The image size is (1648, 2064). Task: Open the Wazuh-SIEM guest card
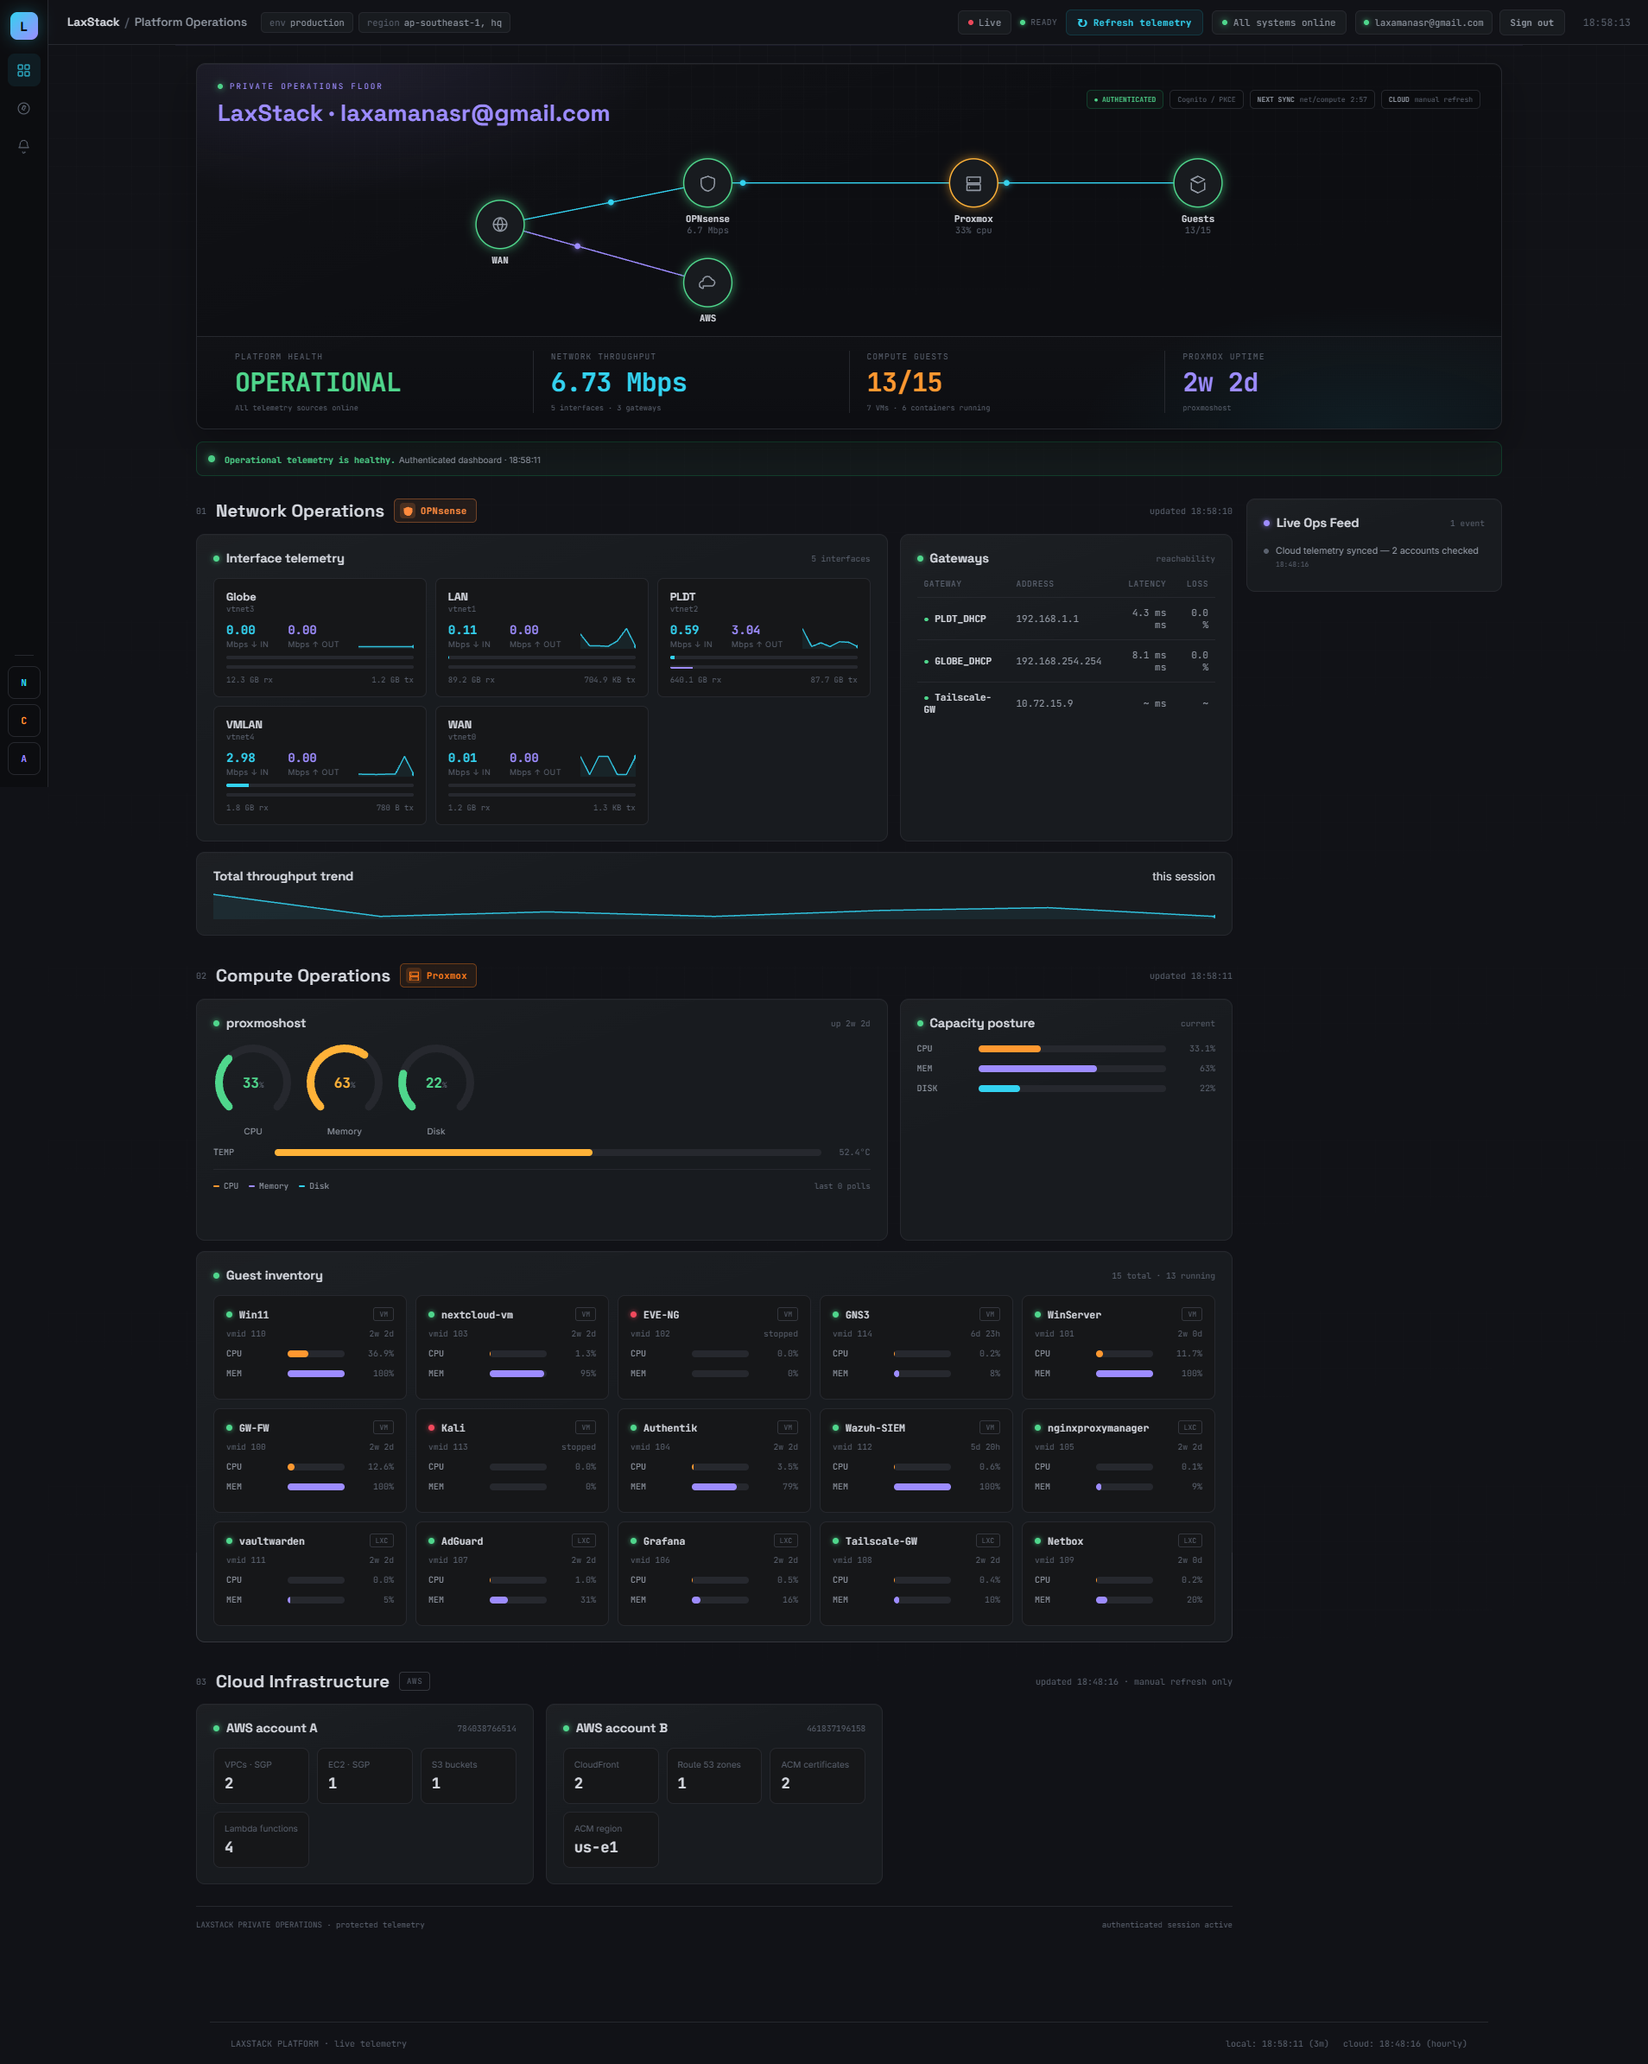tap(916, 1461)
